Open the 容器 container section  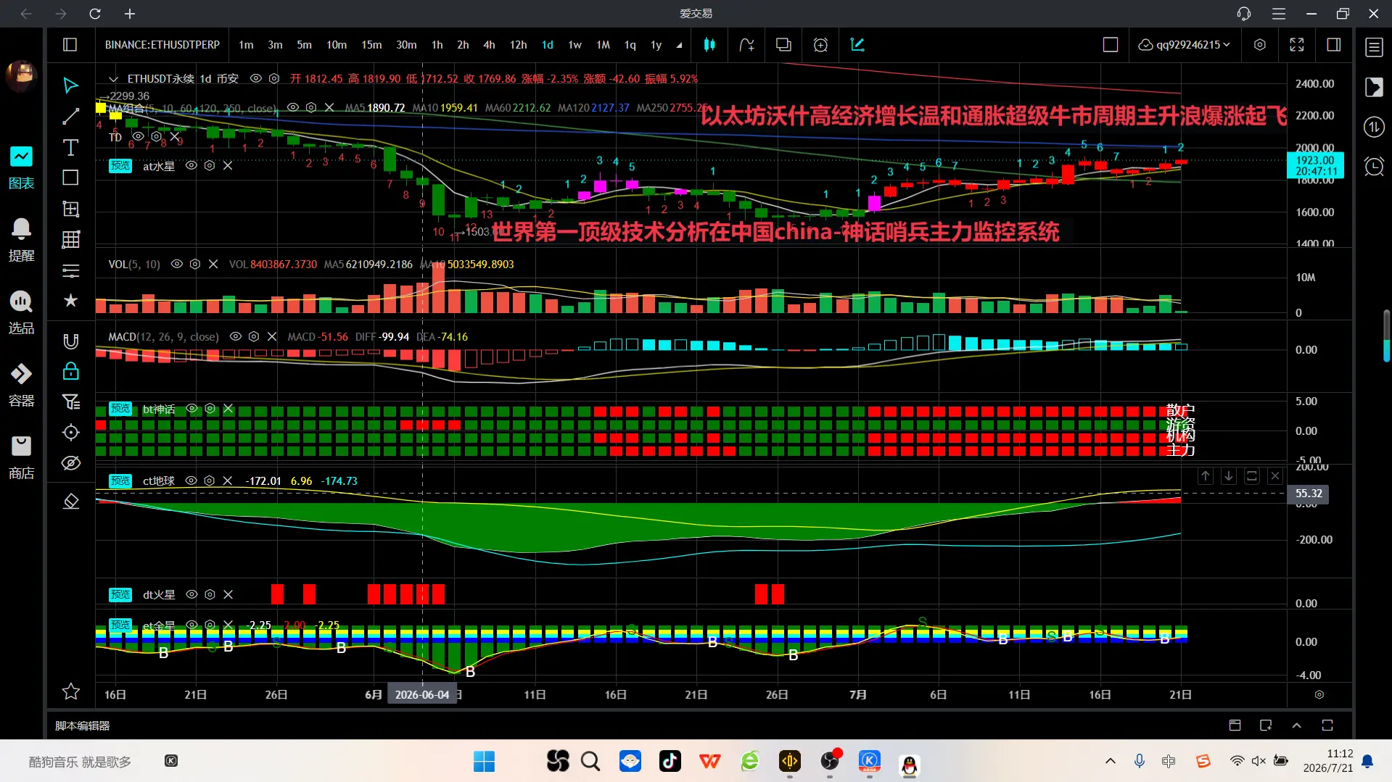[21, 386]
